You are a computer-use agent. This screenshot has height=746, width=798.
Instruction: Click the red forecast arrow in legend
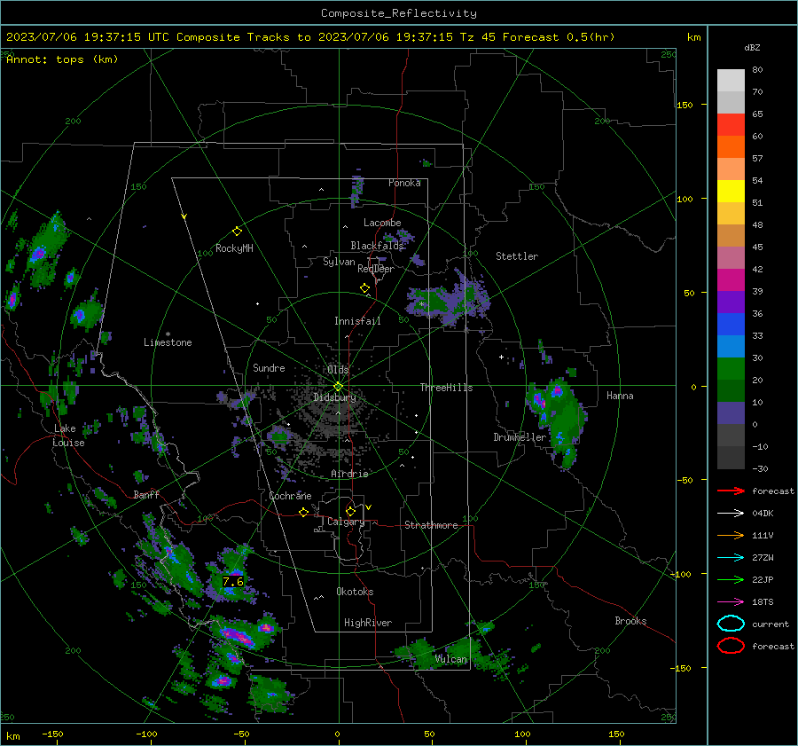[731, 491]
